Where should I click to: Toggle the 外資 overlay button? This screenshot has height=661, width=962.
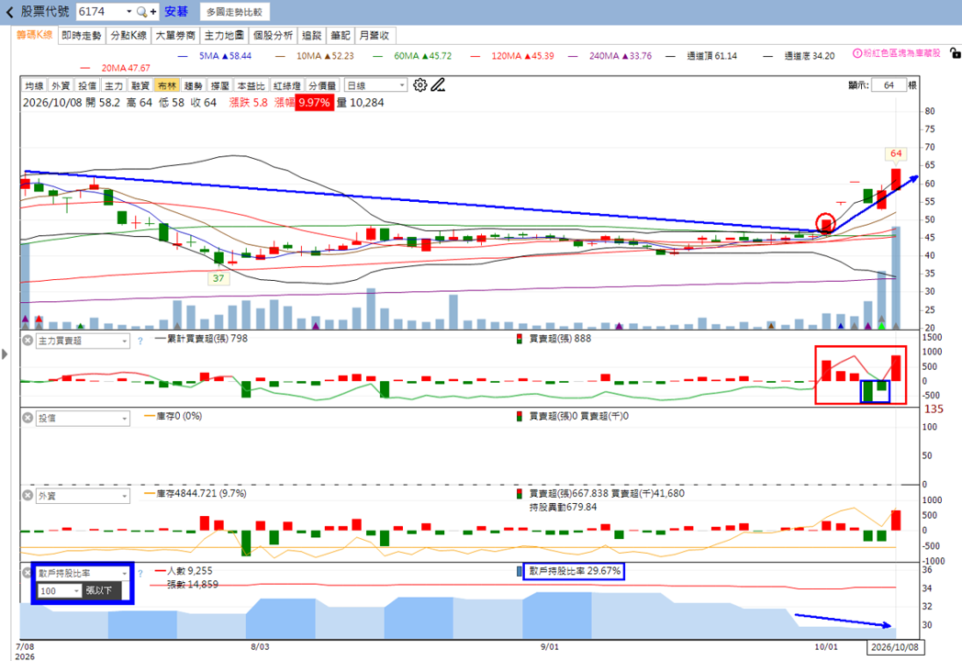click(x=61, y=85)
